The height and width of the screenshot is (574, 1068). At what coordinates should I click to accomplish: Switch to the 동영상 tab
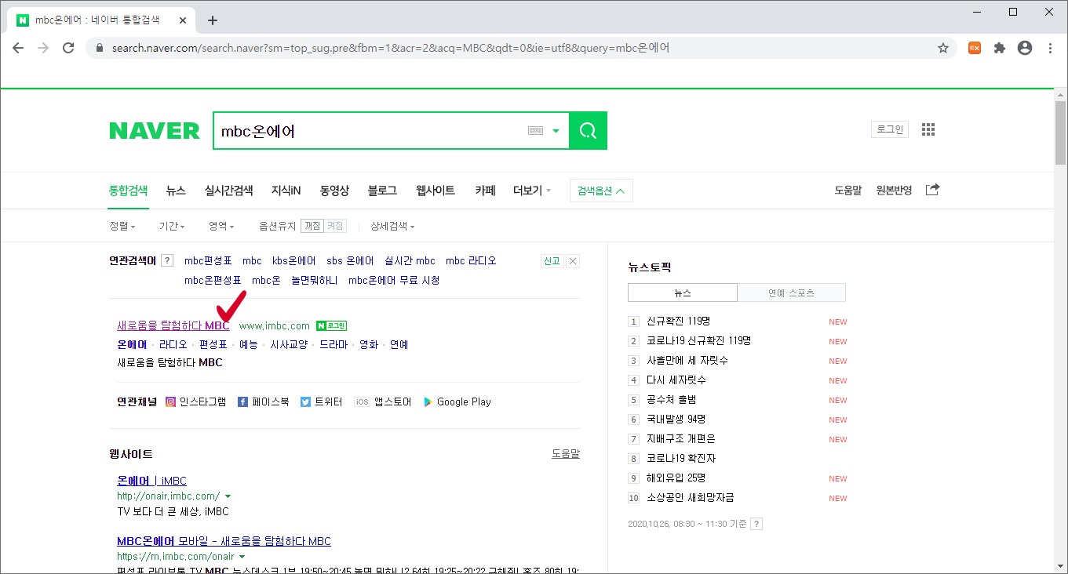pos(334,190)
